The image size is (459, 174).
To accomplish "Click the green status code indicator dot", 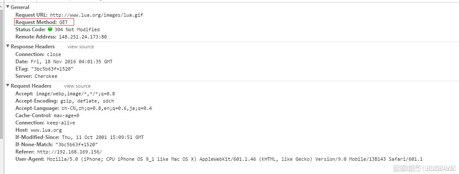I will point(50,29).
